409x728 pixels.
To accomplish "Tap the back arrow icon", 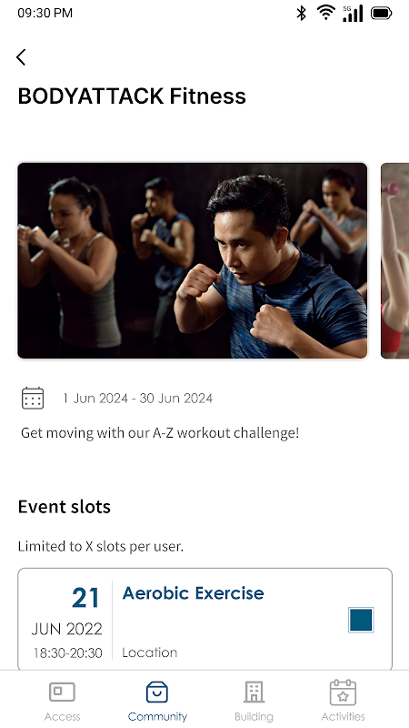I will [21, 57].
